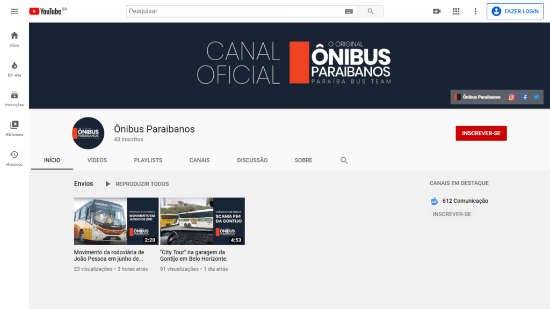Open the settings three-dot menu
The height and width of the screenshot is (309, 550).
[475, 11]
